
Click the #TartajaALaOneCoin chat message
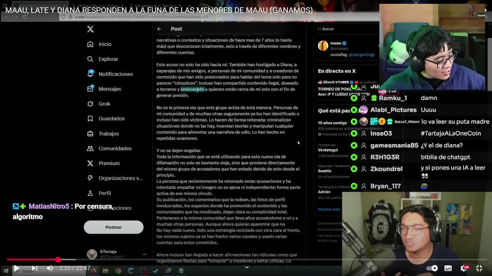(451, 134)
